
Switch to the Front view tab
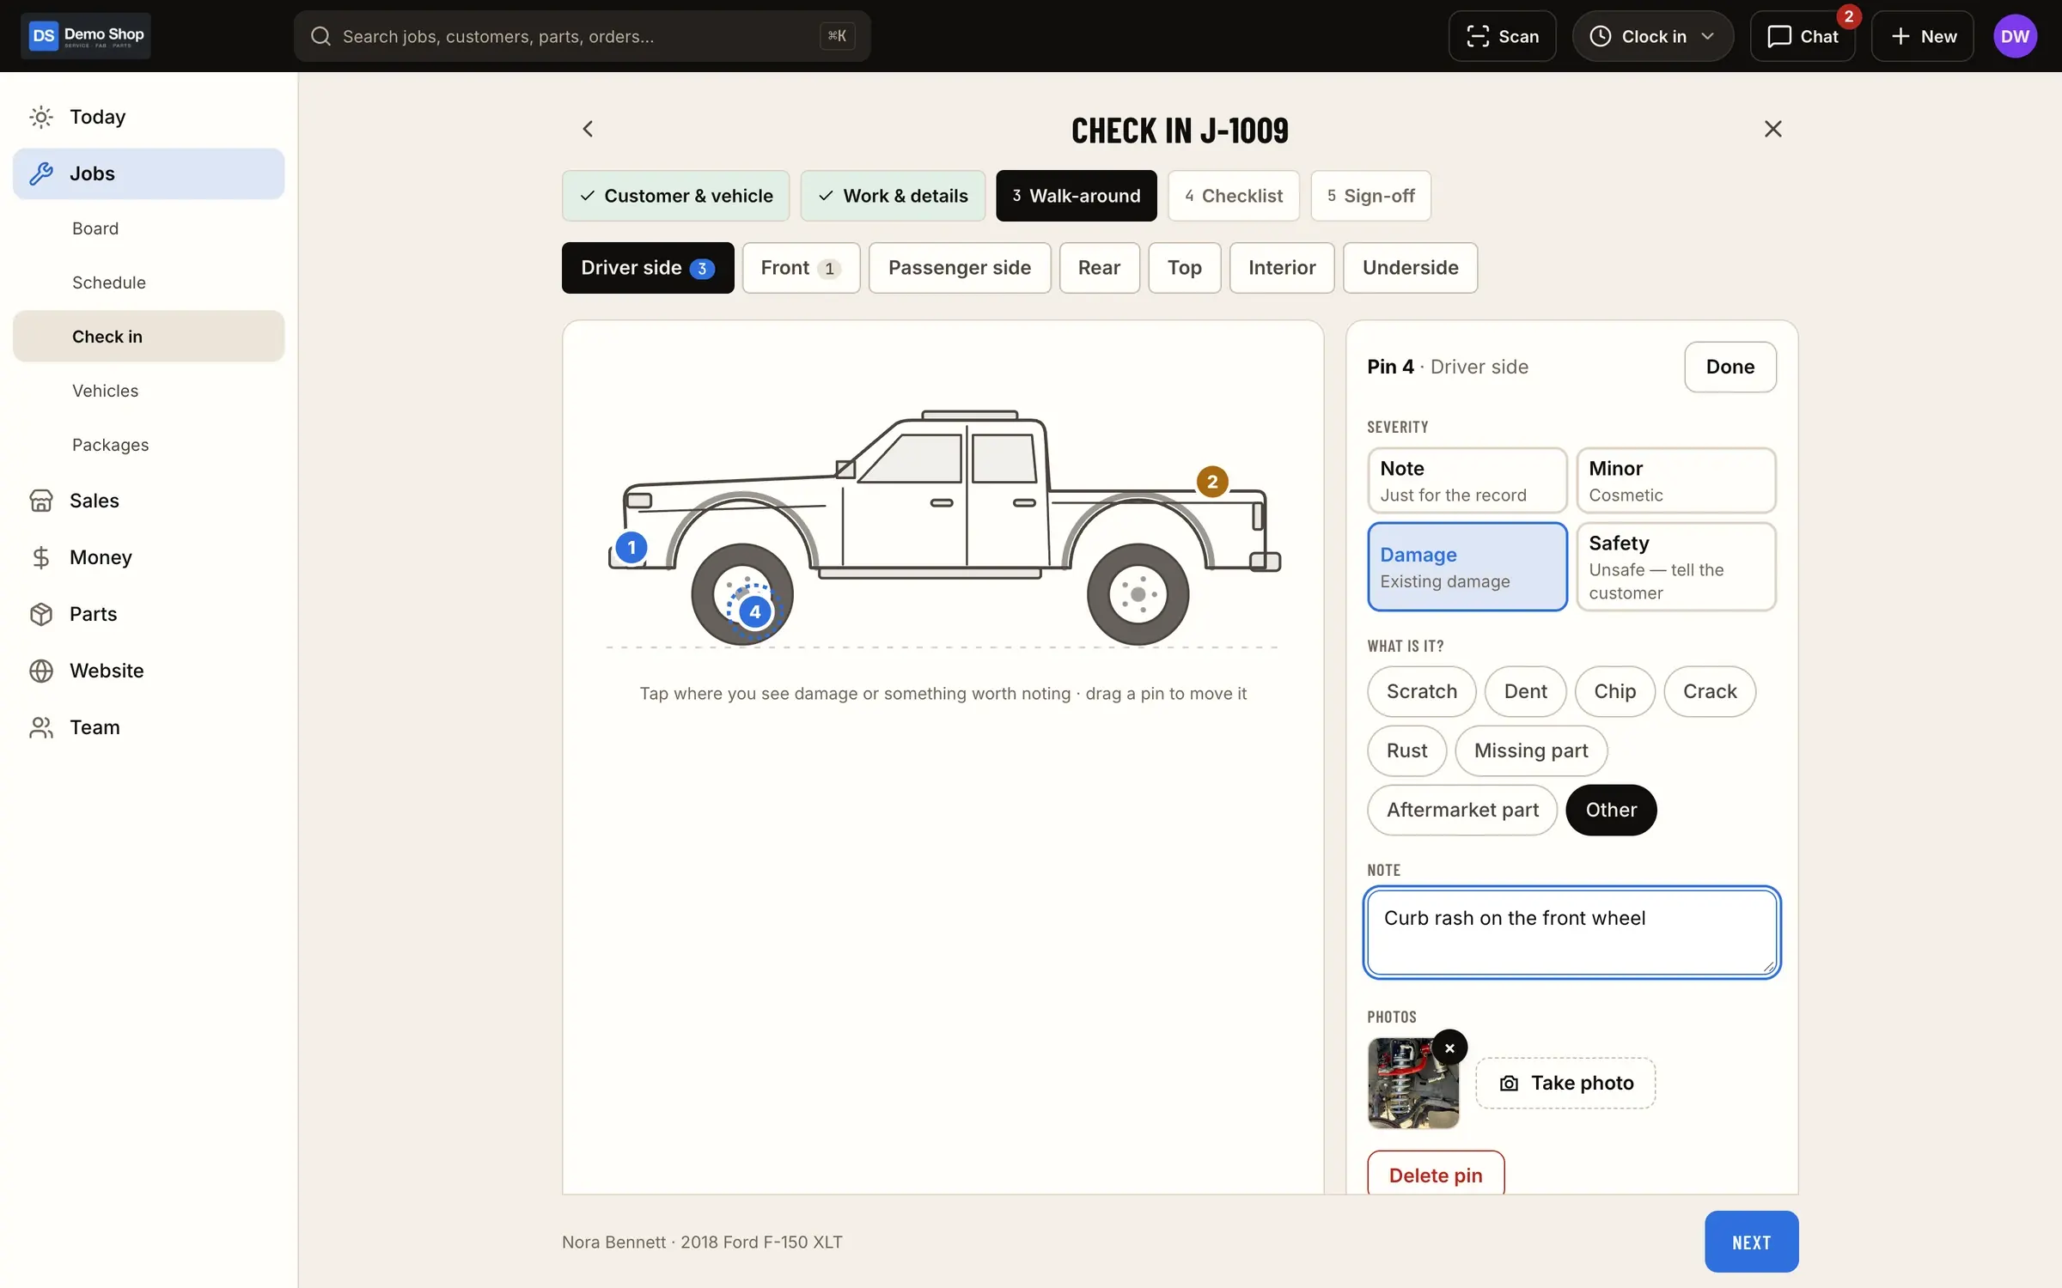[801, 268]
